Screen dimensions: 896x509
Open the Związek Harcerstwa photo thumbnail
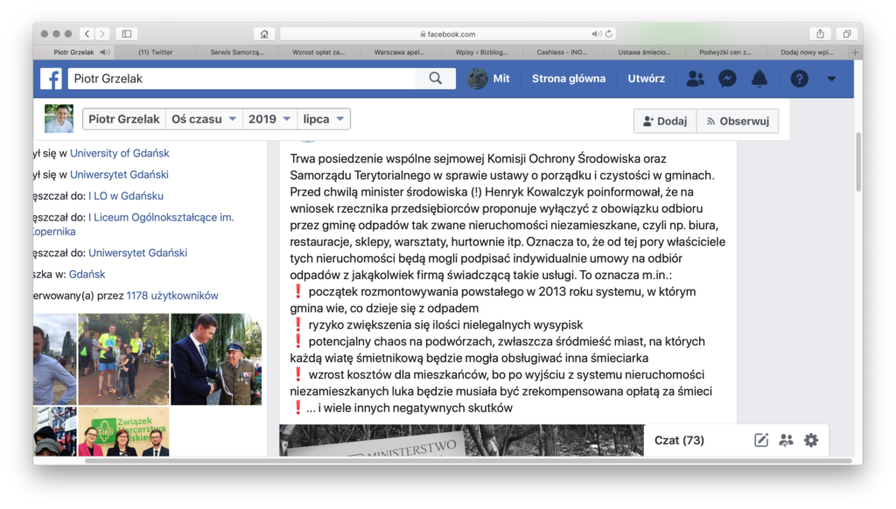123,431
